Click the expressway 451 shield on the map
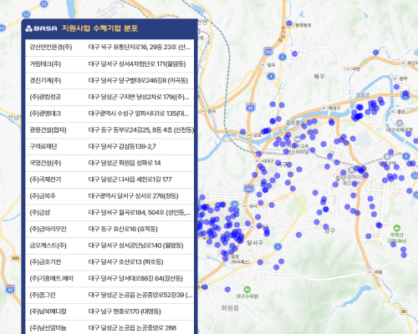Image resolution: width=418 pixels, height=334 pixels. pyautogui.click(x=248, y=189)
